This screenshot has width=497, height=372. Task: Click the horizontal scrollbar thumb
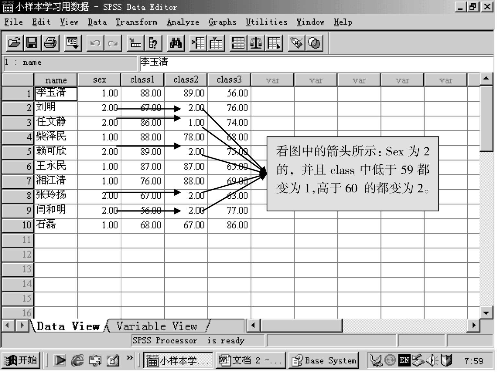[301, 325]
